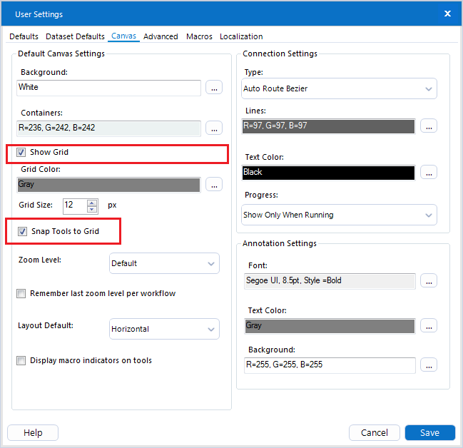Open the Containers color picker ellipsis button

pyautogui.click(x=214, y=128)
